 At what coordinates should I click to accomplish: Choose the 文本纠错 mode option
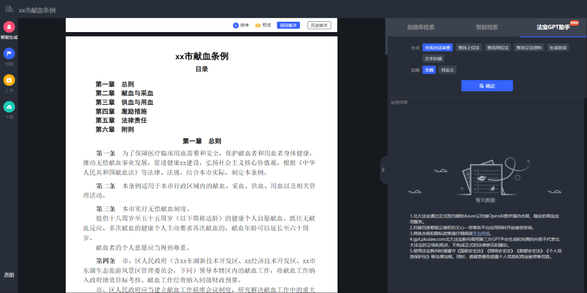point(434,58)
